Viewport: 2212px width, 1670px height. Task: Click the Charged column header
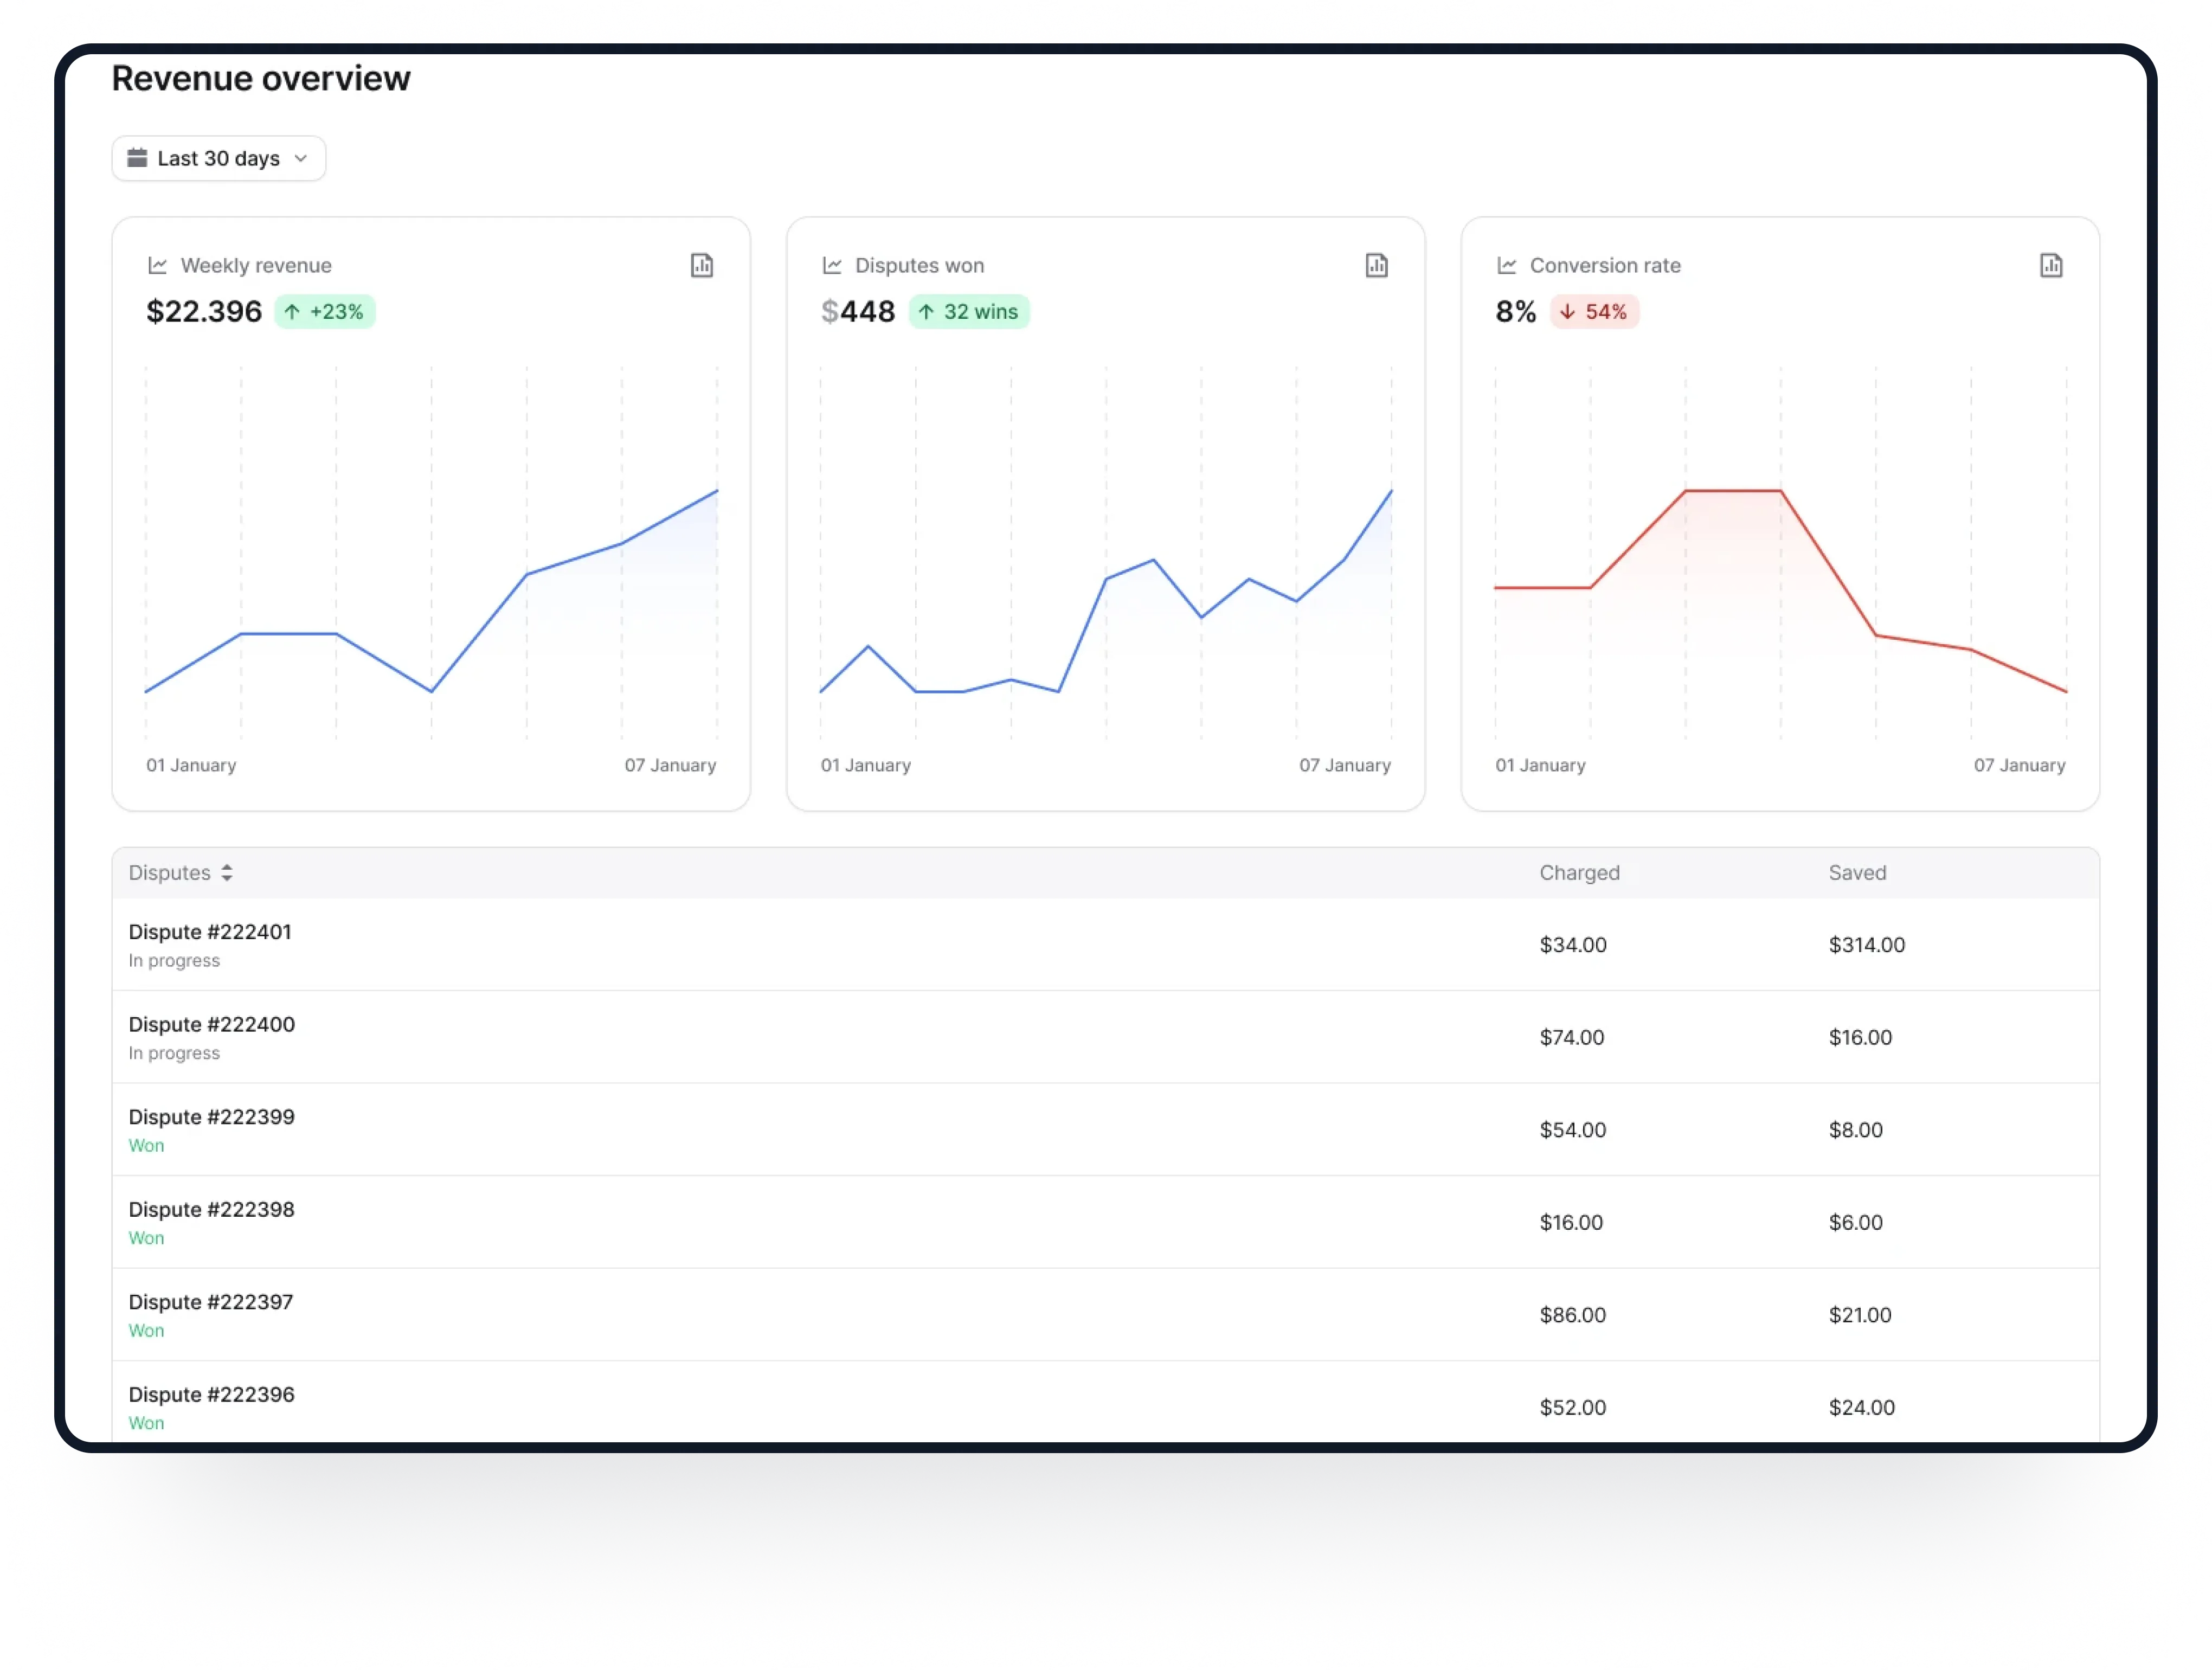(x=1579, y=872)
